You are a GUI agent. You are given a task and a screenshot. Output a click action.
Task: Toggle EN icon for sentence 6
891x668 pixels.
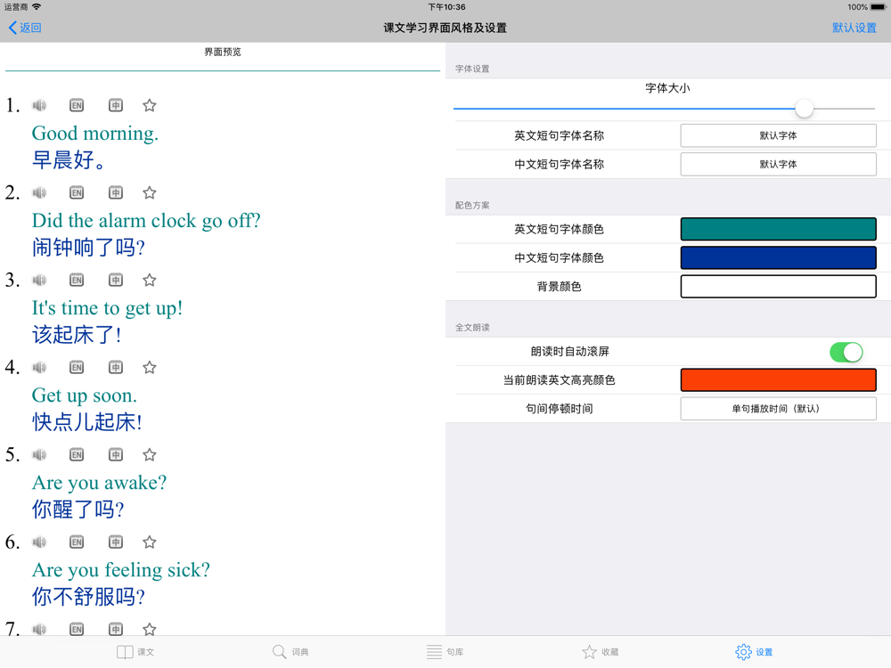[x=77, y=542]
